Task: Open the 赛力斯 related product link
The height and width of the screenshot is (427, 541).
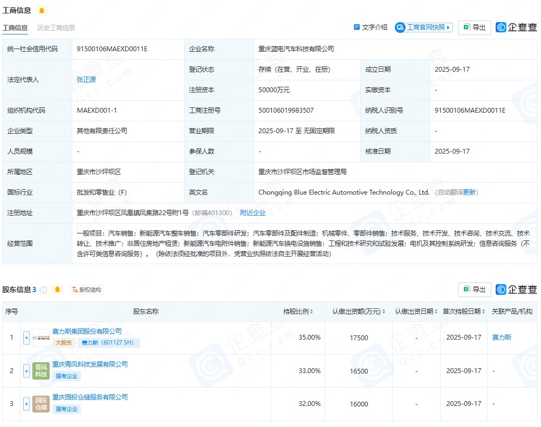Action: click(502, 338)
